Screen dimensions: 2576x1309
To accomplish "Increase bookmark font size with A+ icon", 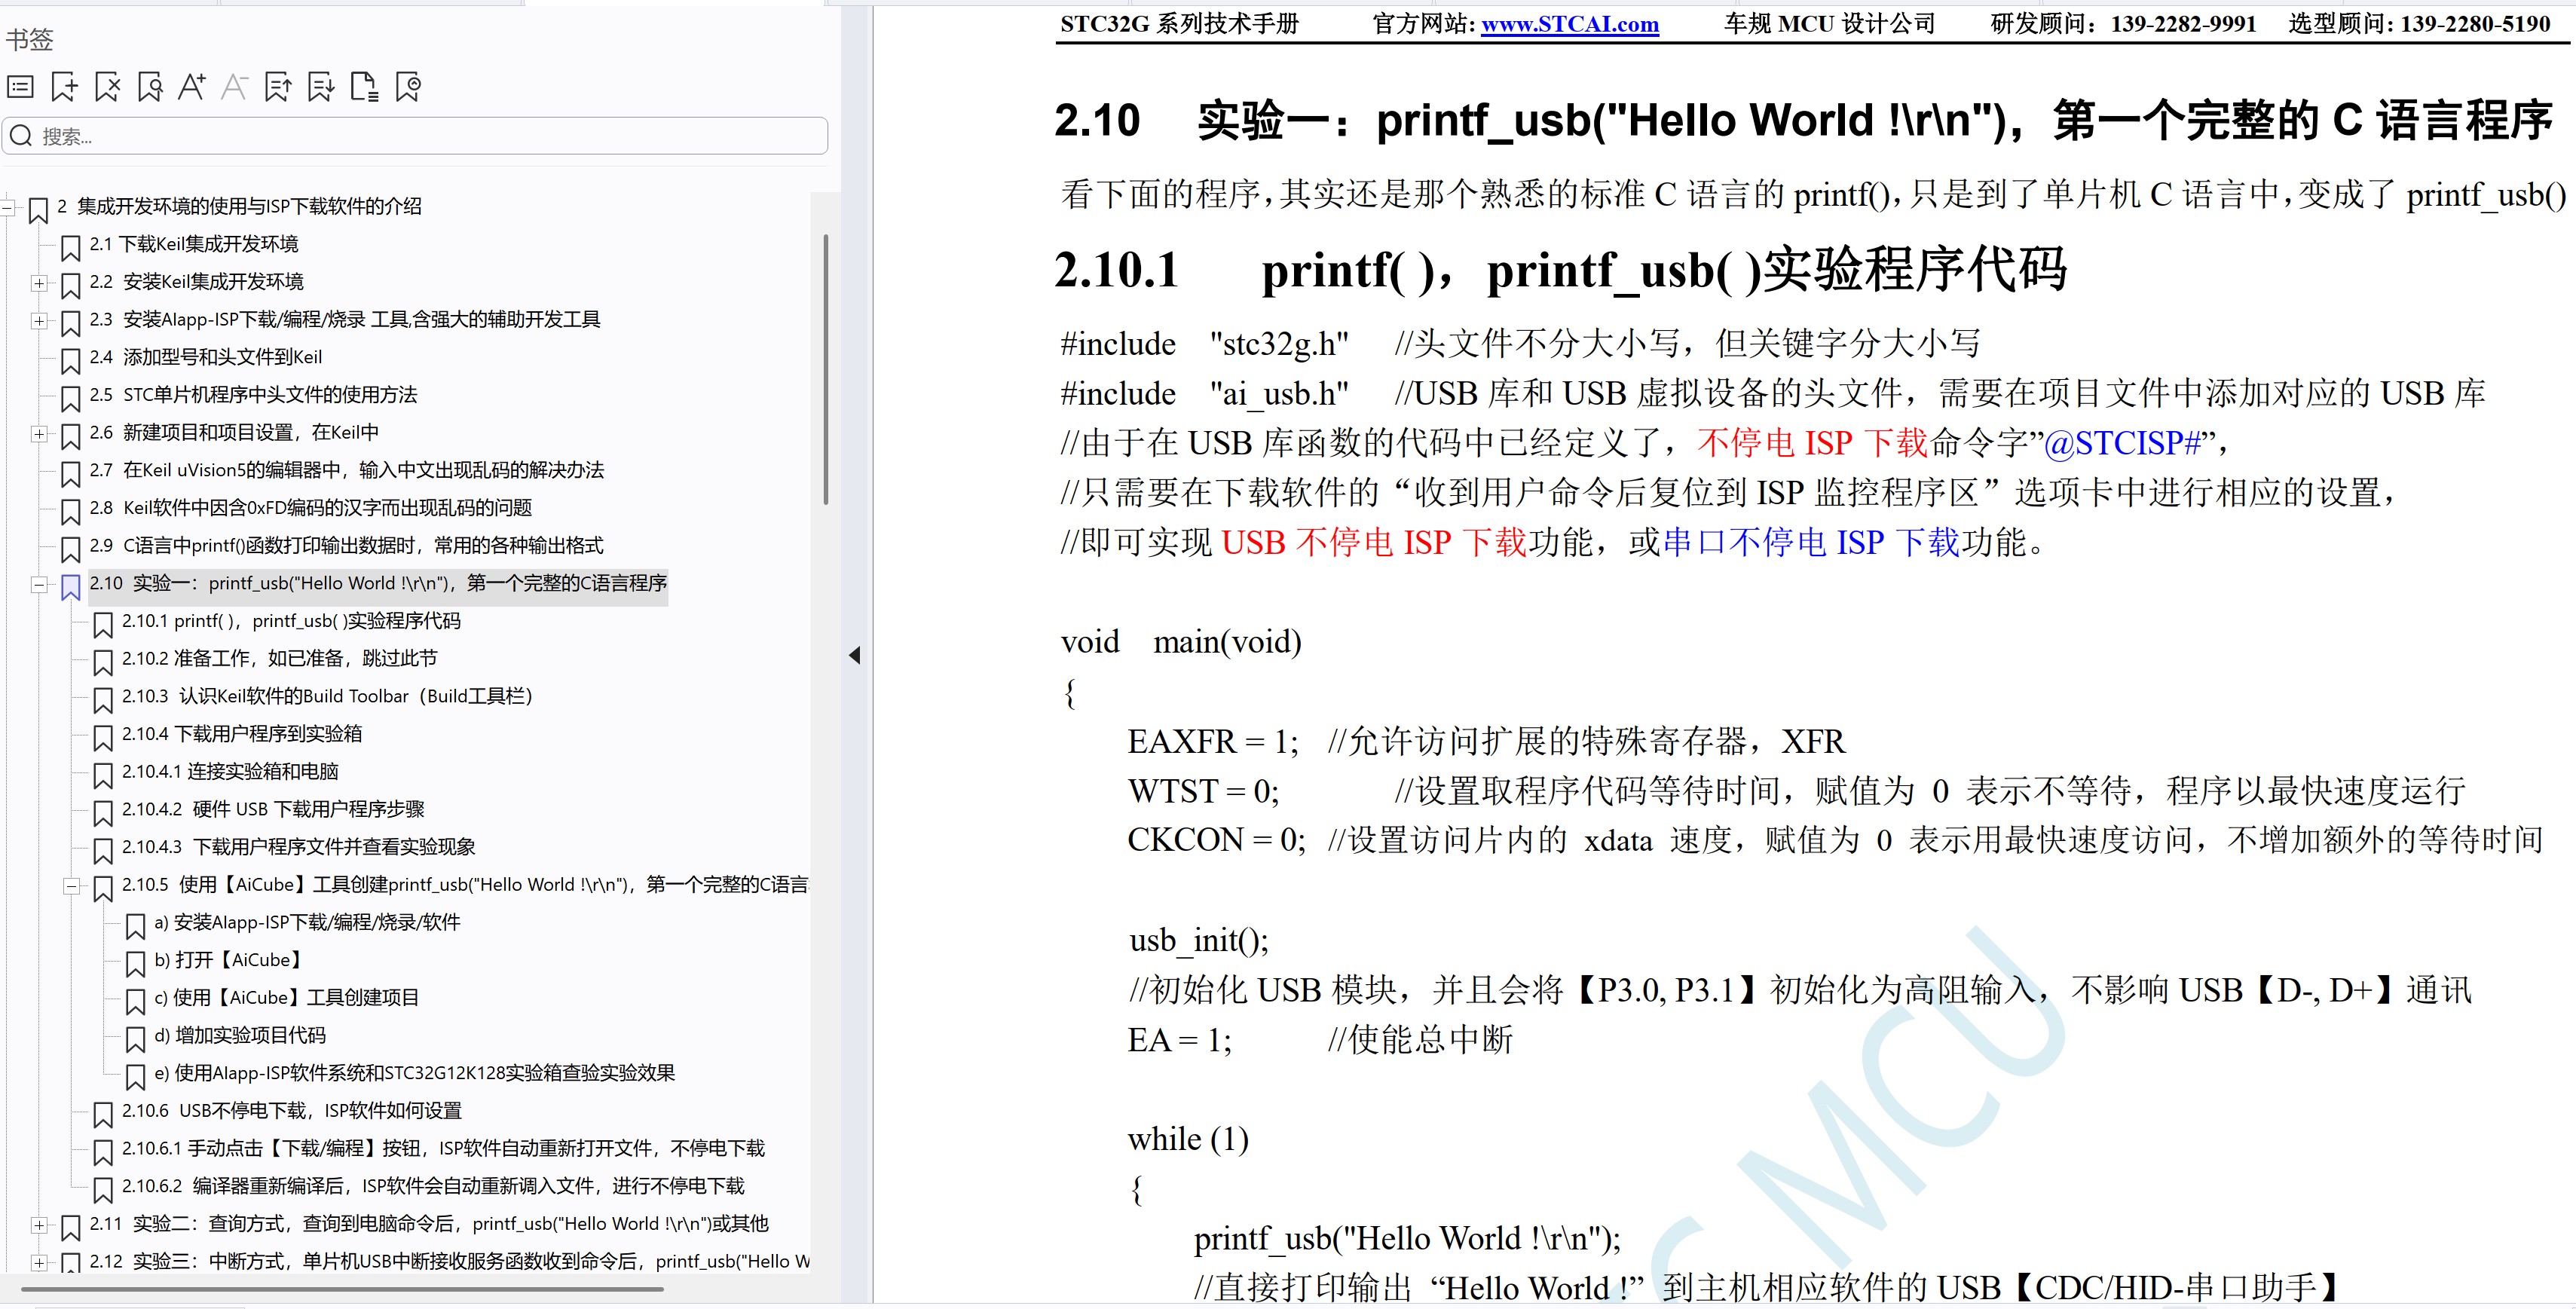I will (x=192, y=87).
